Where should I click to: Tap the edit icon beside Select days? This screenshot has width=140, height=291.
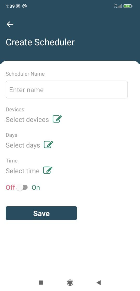click(x=48, y=145)
